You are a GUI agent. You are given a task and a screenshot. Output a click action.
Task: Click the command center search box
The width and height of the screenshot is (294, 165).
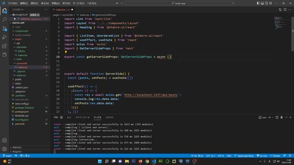[x=180, y=3]
